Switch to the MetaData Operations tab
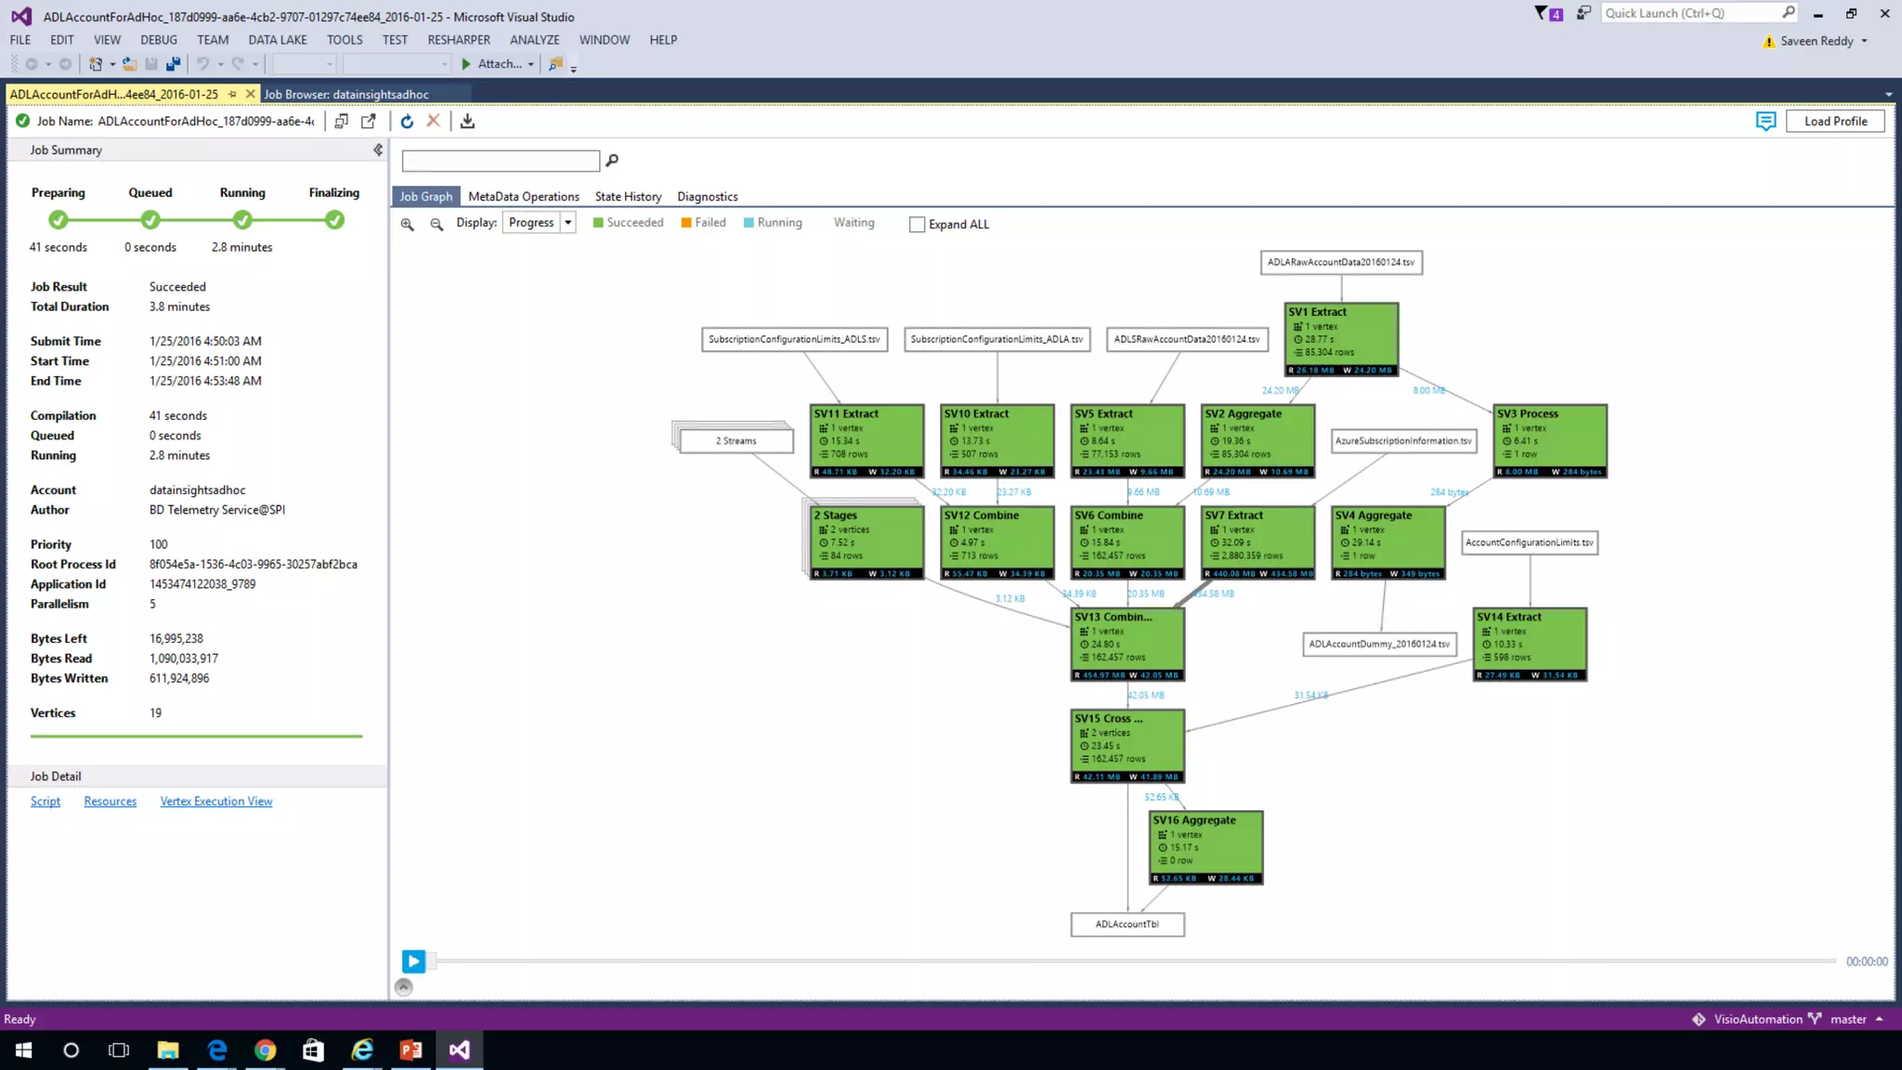This screenshot has width=1902, height=1070. tap(523, 197)
